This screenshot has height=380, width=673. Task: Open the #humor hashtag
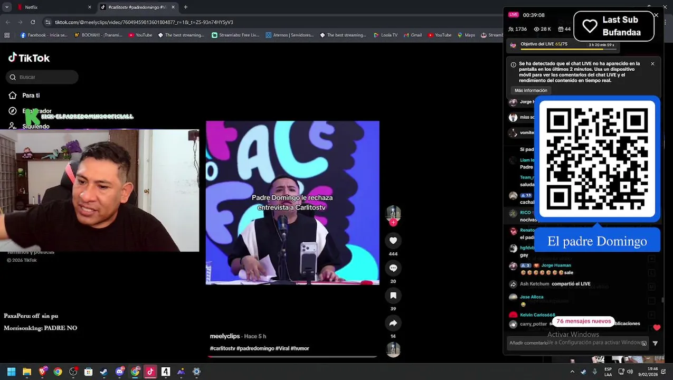click(300, 348)
